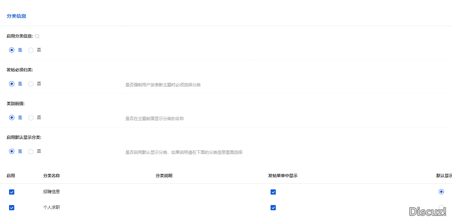Uncheck the 启用 checkbox for 招聘信息

[11, 192]
